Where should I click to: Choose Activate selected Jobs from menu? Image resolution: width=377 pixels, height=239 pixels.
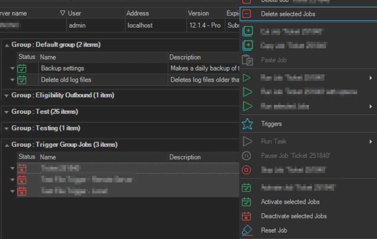click(290, 202)
